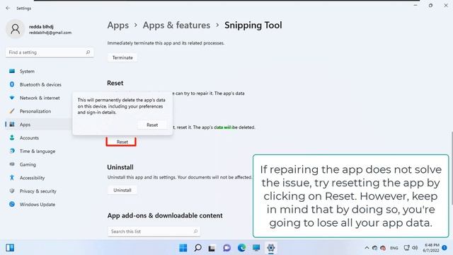
Task: Open the notification badge in the tray
Action: [445, 248]
